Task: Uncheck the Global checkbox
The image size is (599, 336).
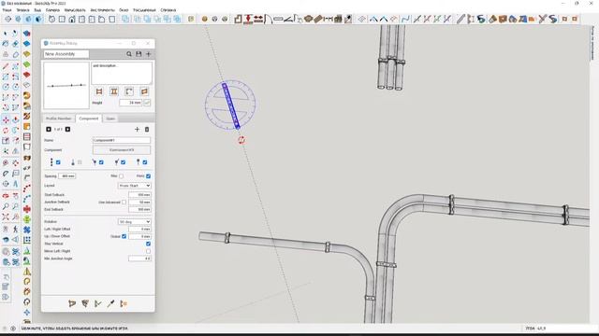Action: [x=124, y=236]
